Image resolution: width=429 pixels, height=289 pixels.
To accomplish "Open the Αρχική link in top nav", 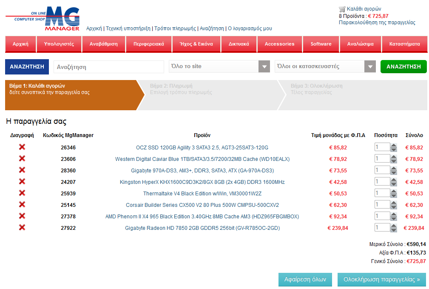I will pos(94,29).
